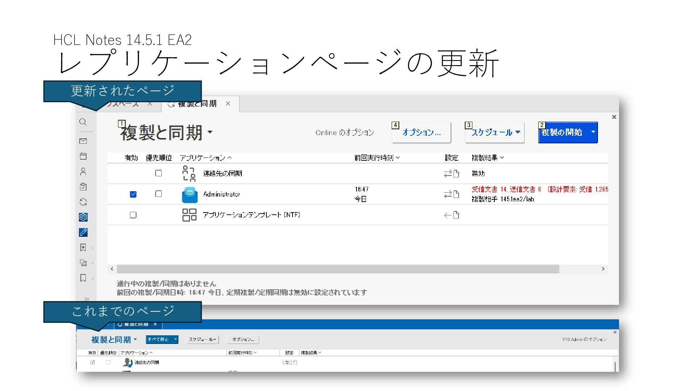Expand the 複製と同期 heading dropdown arrow

[210, 132]
